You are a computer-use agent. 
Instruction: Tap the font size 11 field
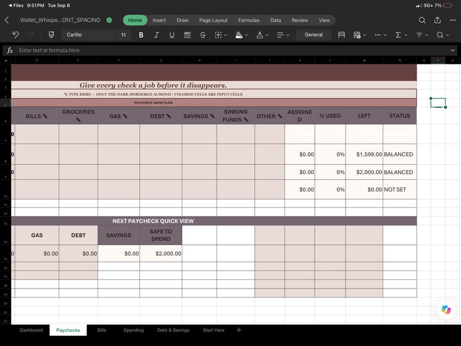click(x=123, y=35)
